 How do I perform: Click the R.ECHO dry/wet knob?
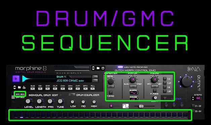point(155,79)
